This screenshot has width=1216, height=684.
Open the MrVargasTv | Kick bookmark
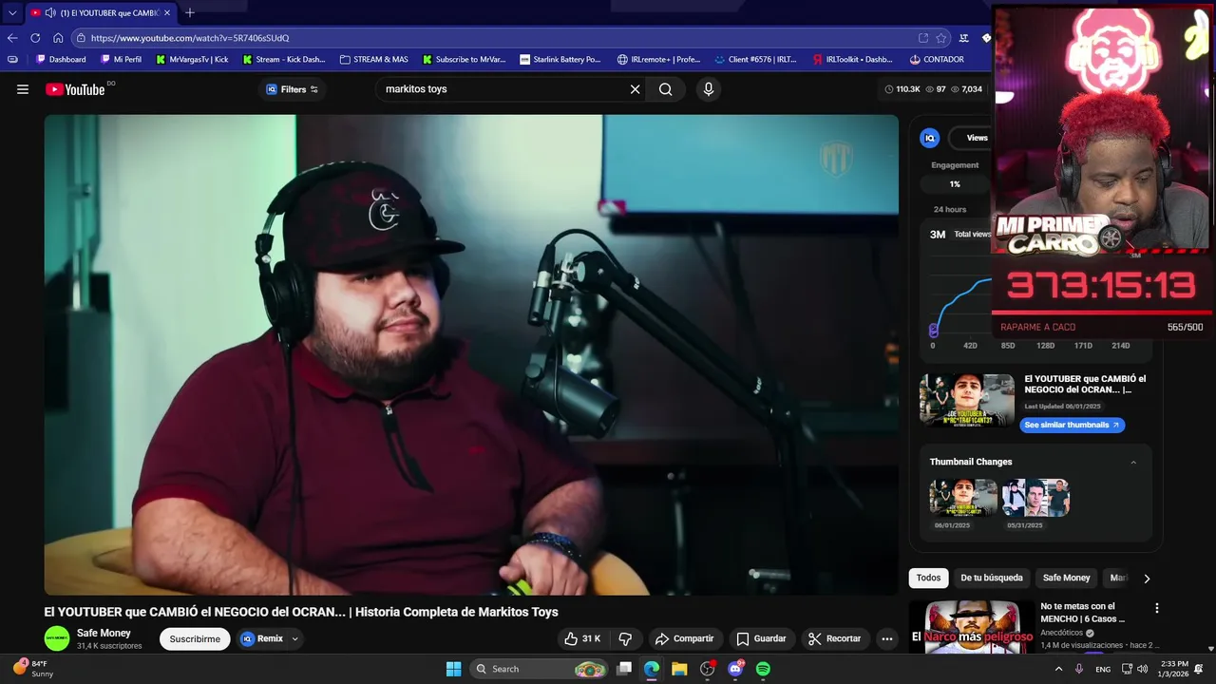pyautogui.click(x=193, y=59)
